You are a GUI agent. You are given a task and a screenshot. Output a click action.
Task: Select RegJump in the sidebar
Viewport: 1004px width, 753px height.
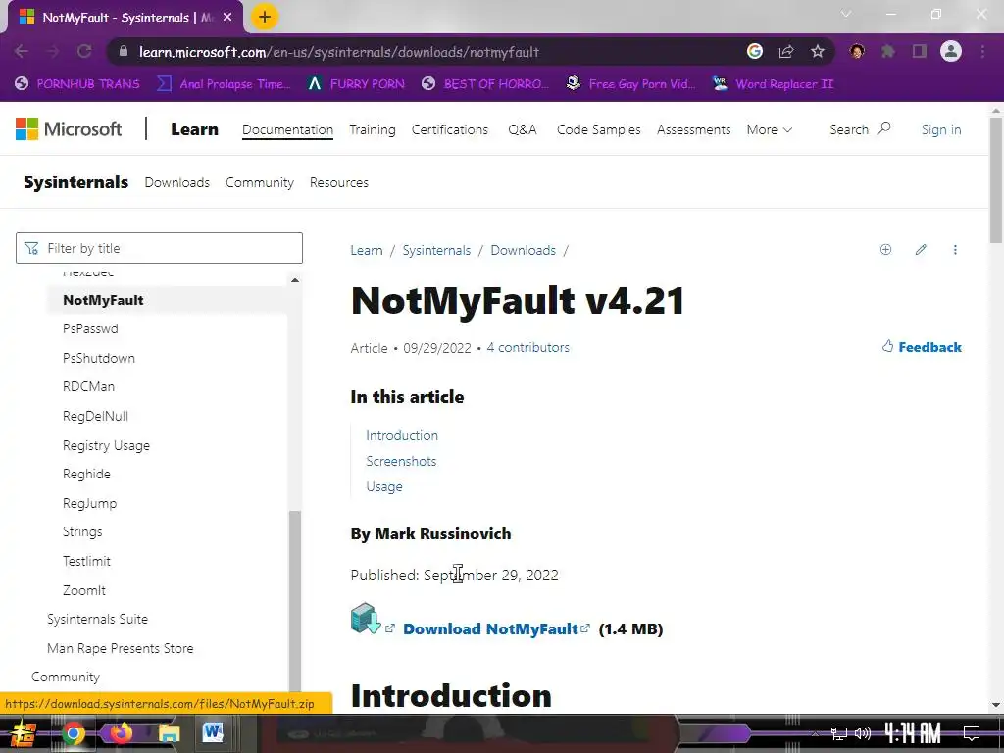89,503
